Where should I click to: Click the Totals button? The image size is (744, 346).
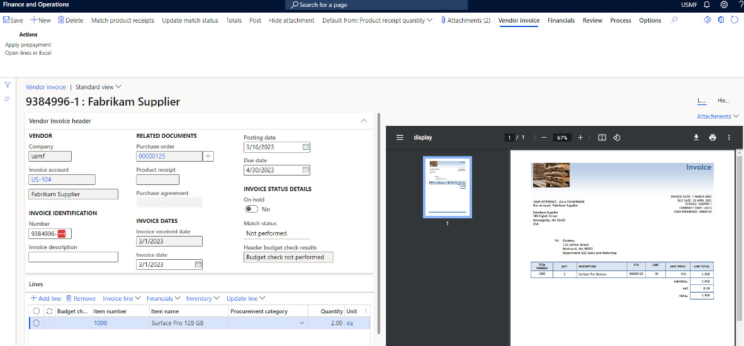click(x=234, y=20)
